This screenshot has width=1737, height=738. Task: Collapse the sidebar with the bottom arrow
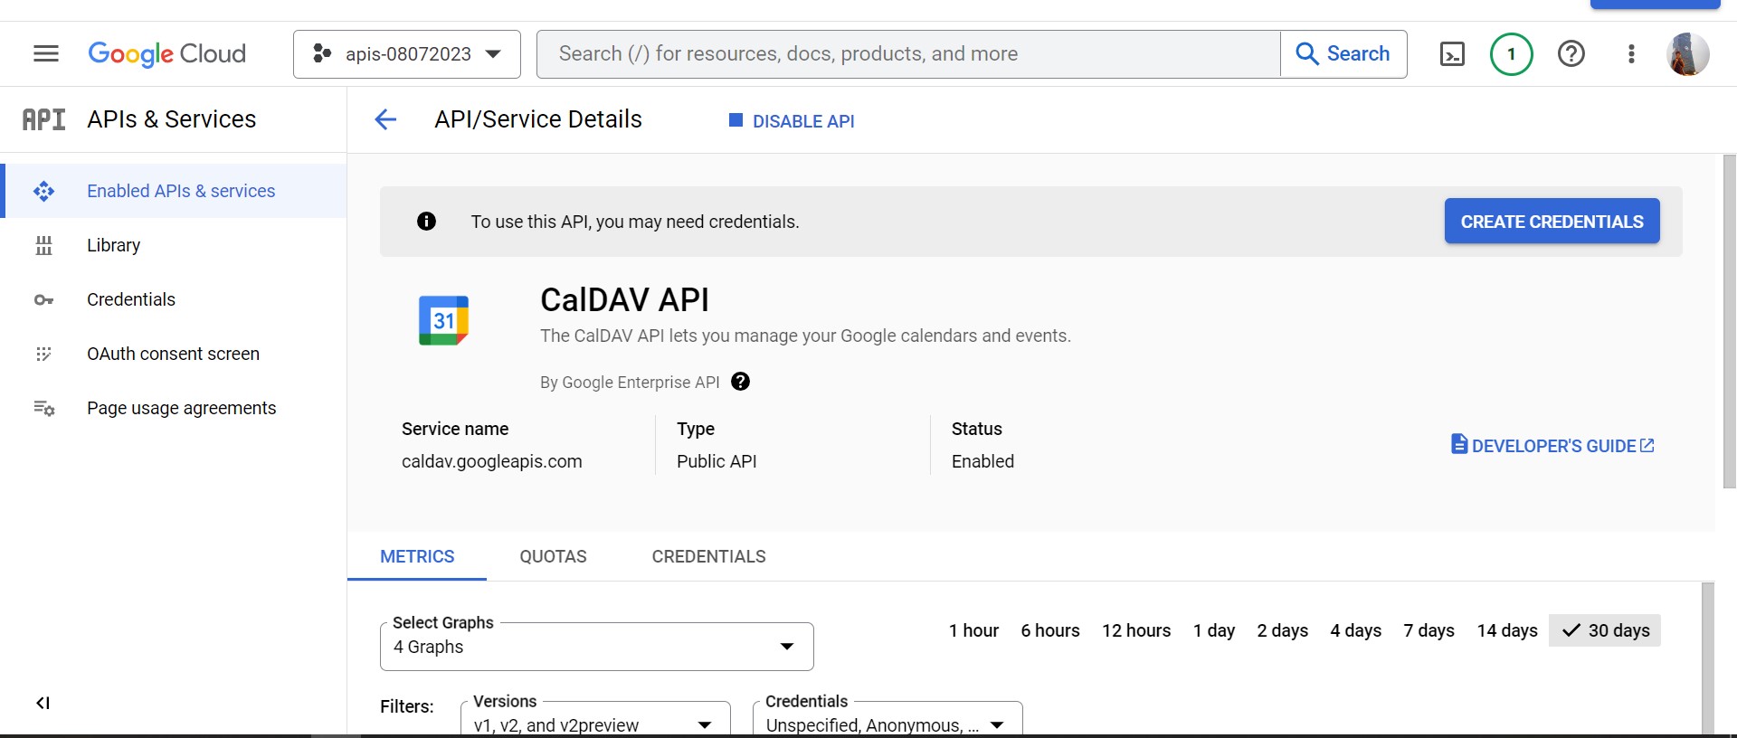[43, 703]
